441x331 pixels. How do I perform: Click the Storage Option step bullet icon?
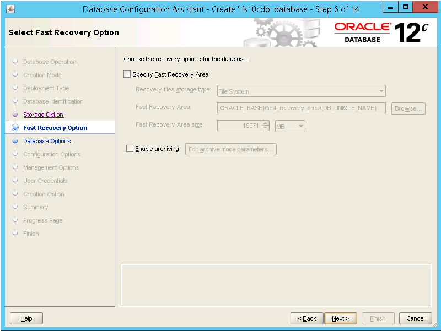click(15, 115)
